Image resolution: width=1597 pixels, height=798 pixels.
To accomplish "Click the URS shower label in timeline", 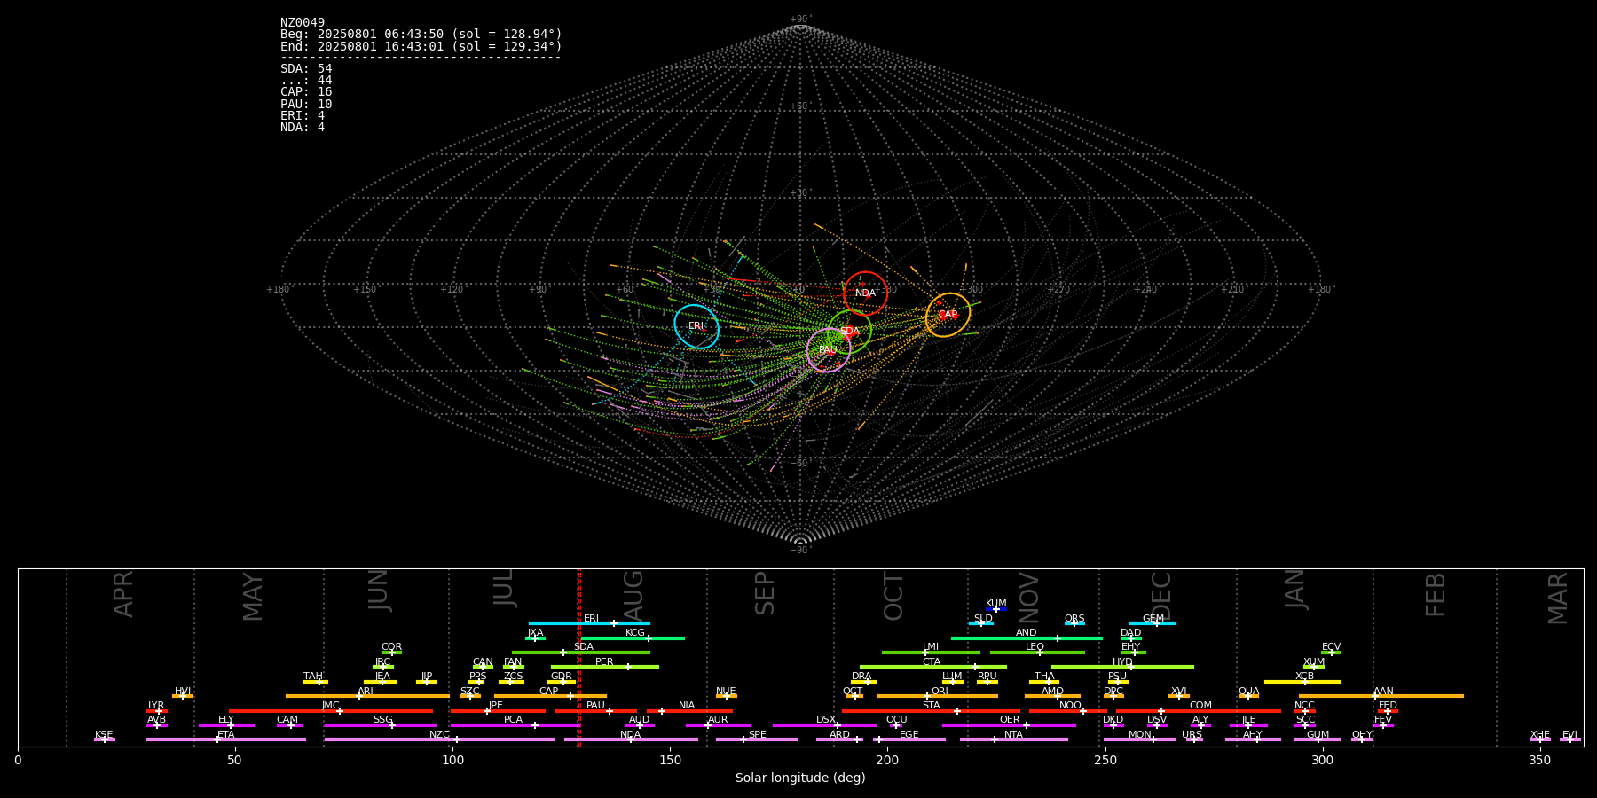I will 1192,735.
